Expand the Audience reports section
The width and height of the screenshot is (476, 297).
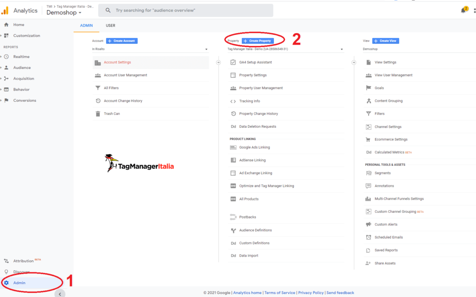tap(1, 68)
